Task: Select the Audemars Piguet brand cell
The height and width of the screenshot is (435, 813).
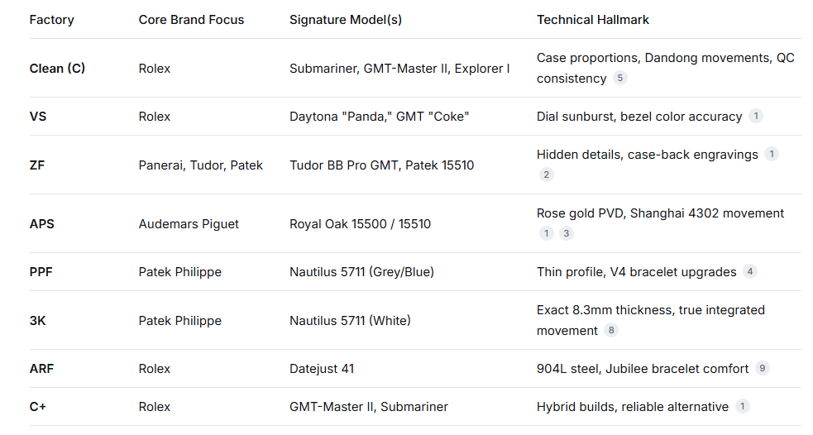Action: [x=189, y=224]
